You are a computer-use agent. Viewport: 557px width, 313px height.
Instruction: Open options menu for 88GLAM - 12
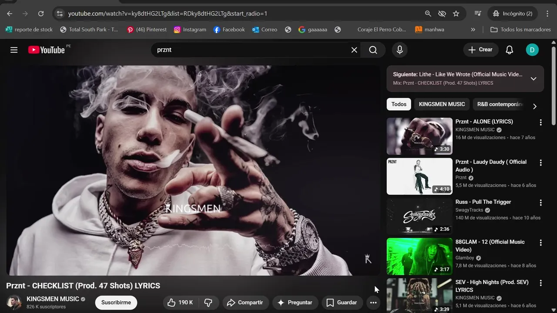[540, 243]
